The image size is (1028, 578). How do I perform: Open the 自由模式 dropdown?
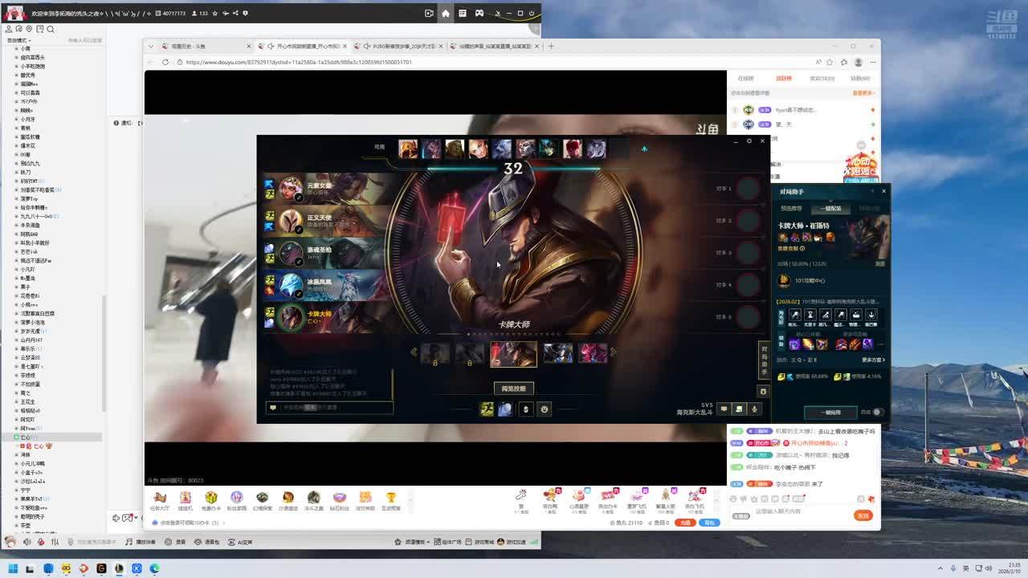pyautogui.click(x=18, y=40)
